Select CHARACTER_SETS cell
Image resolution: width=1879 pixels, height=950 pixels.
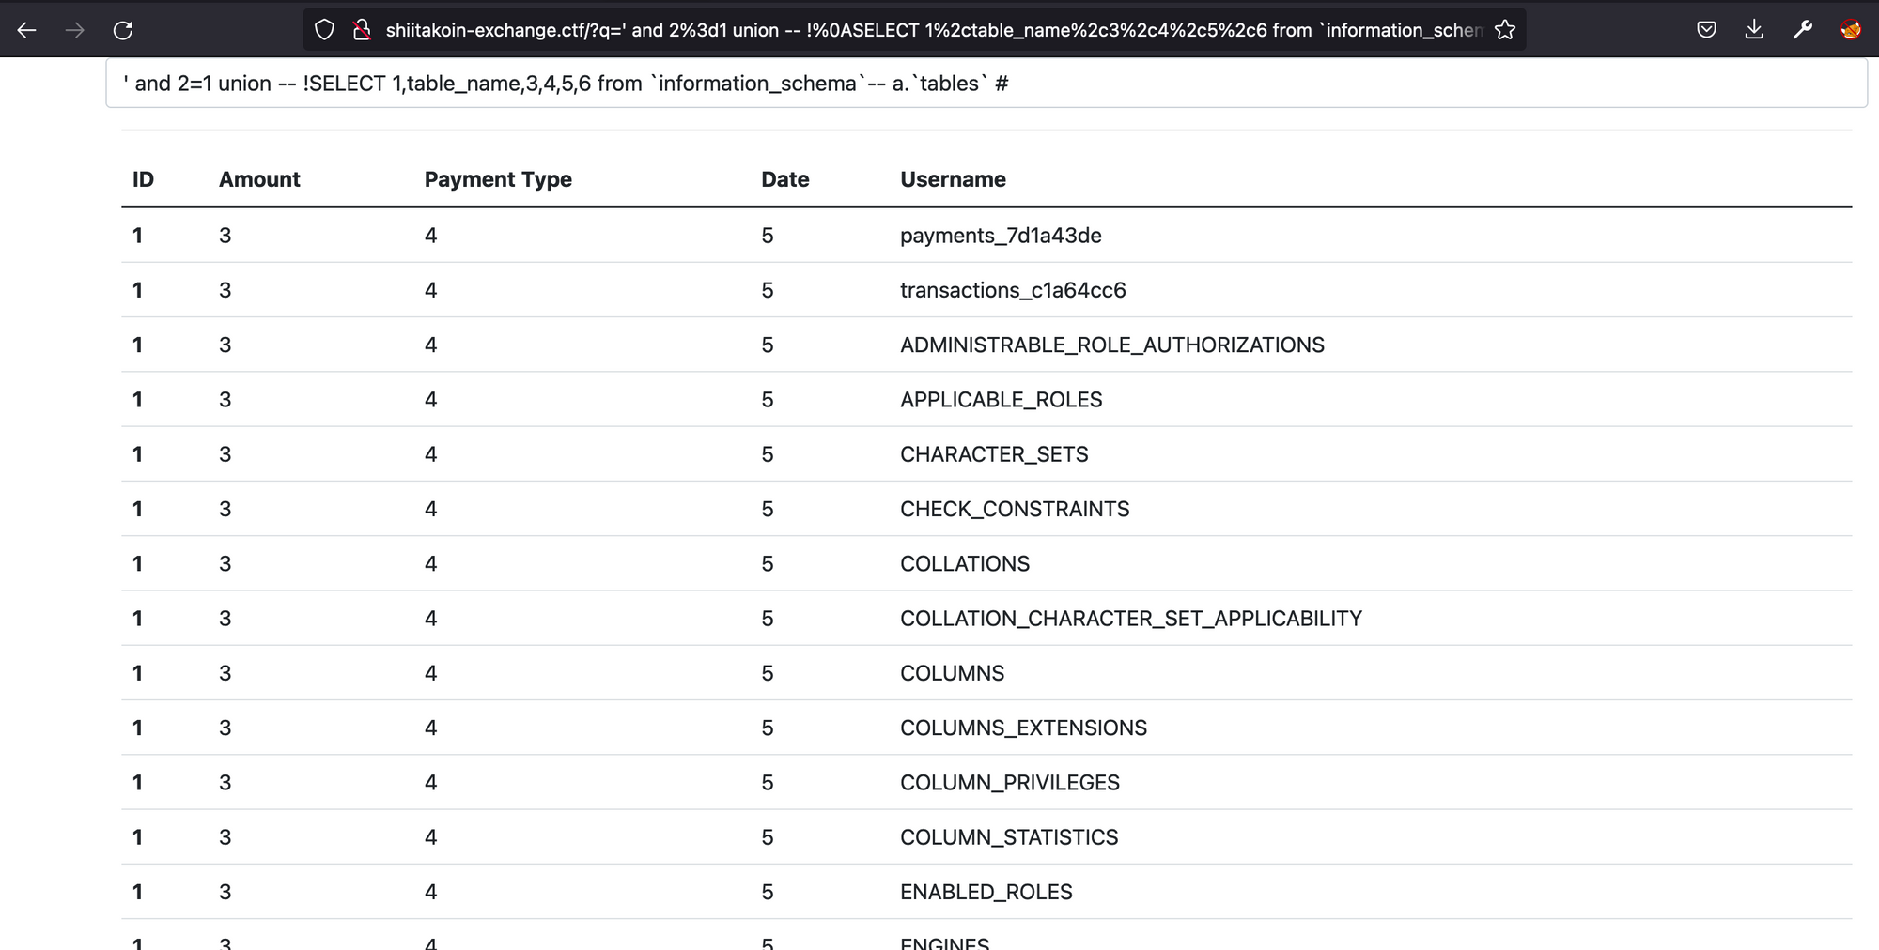click(x=994, y=454)
